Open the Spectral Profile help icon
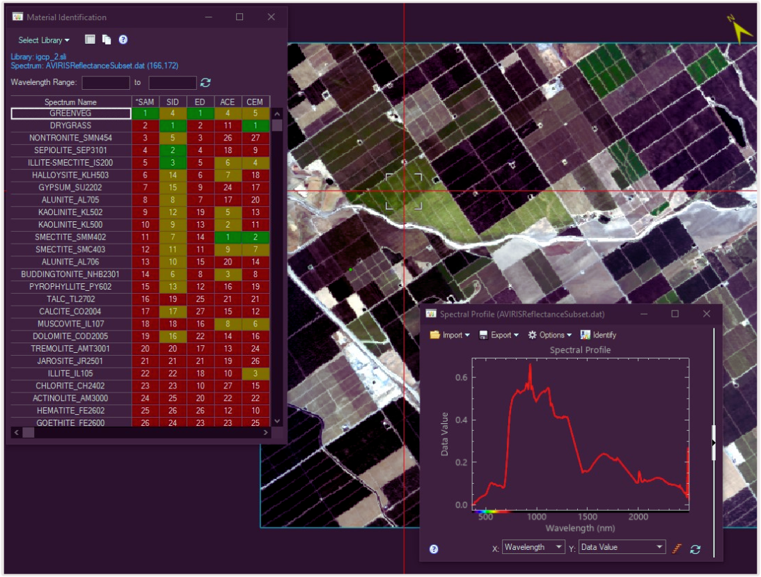Viewport: 761px width, 577px height. click(x=434, y=548)
